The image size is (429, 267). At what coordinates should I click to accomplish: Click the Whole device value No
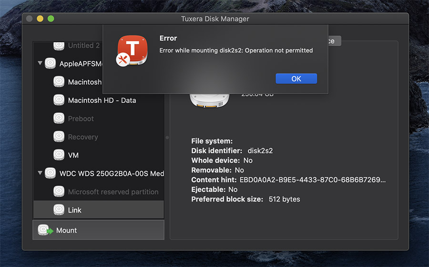[x=248, y=160]
